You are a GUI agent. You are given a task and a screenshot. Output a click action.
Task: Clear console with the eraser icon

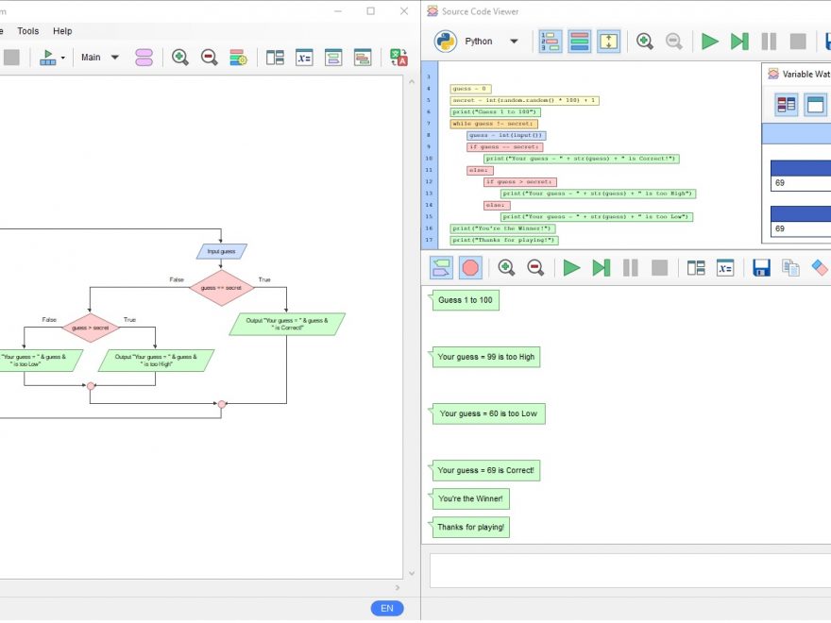(819, 268)
